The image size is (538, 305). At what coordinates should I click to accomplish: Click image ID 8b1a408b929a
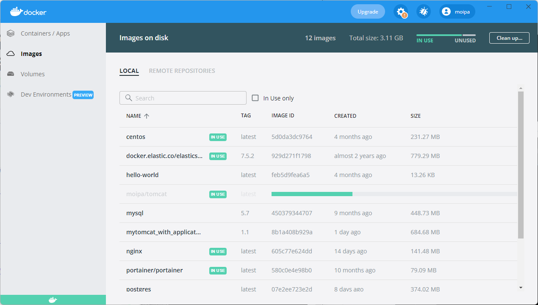click(292, 232)
